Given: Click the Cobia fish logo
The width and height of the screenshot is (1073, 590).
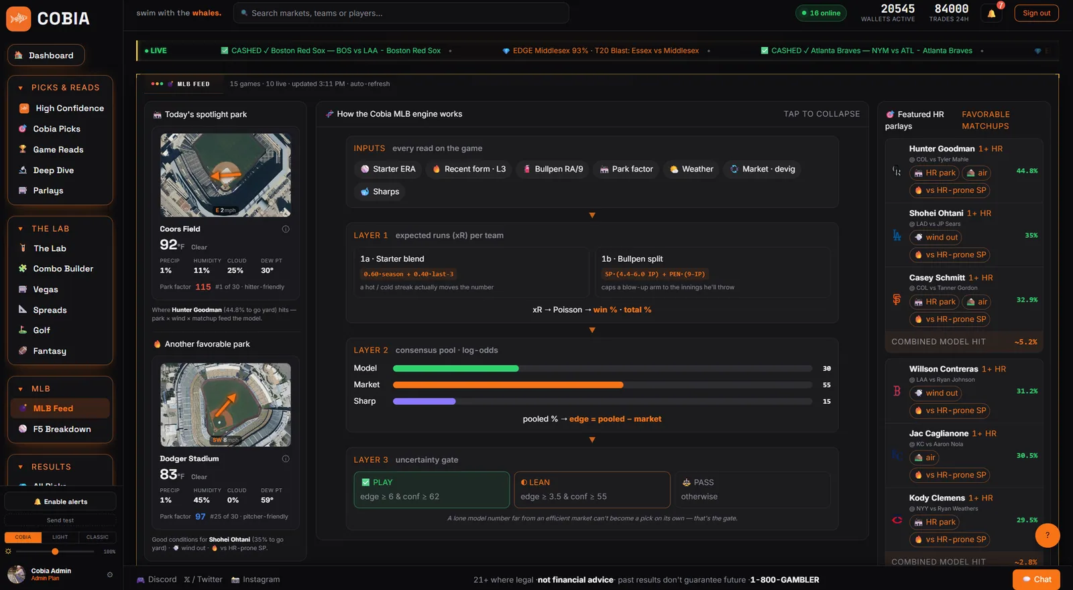Looking at the screenshot, I should (x=19, y=19).
